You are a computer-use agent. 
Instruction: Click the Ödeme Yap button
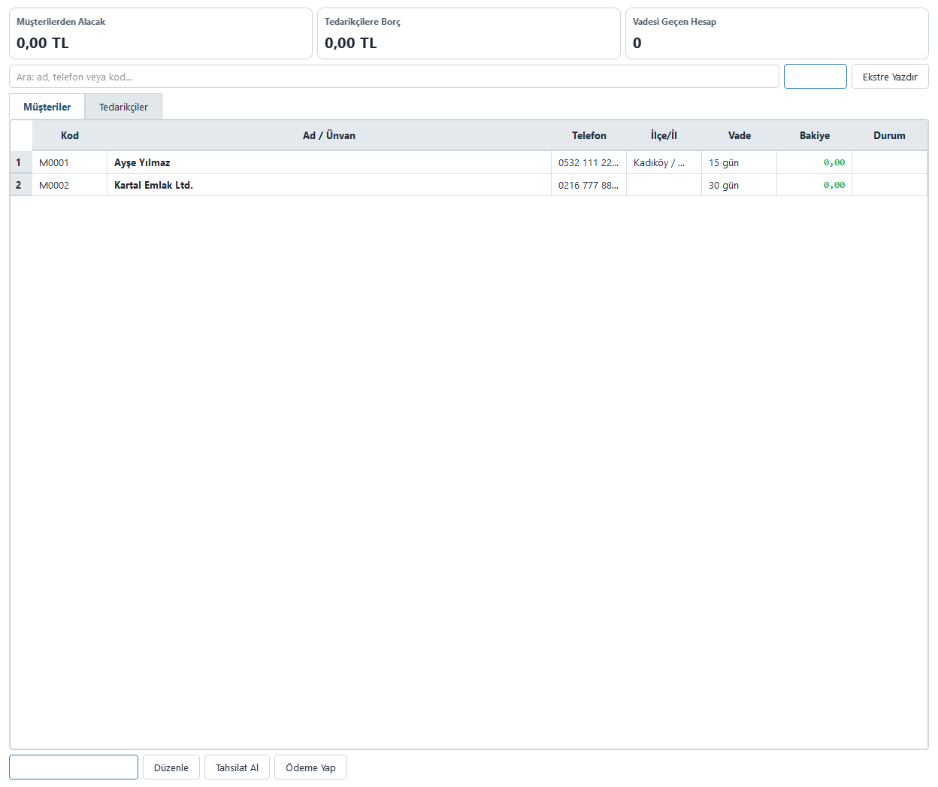click(310, 767)
